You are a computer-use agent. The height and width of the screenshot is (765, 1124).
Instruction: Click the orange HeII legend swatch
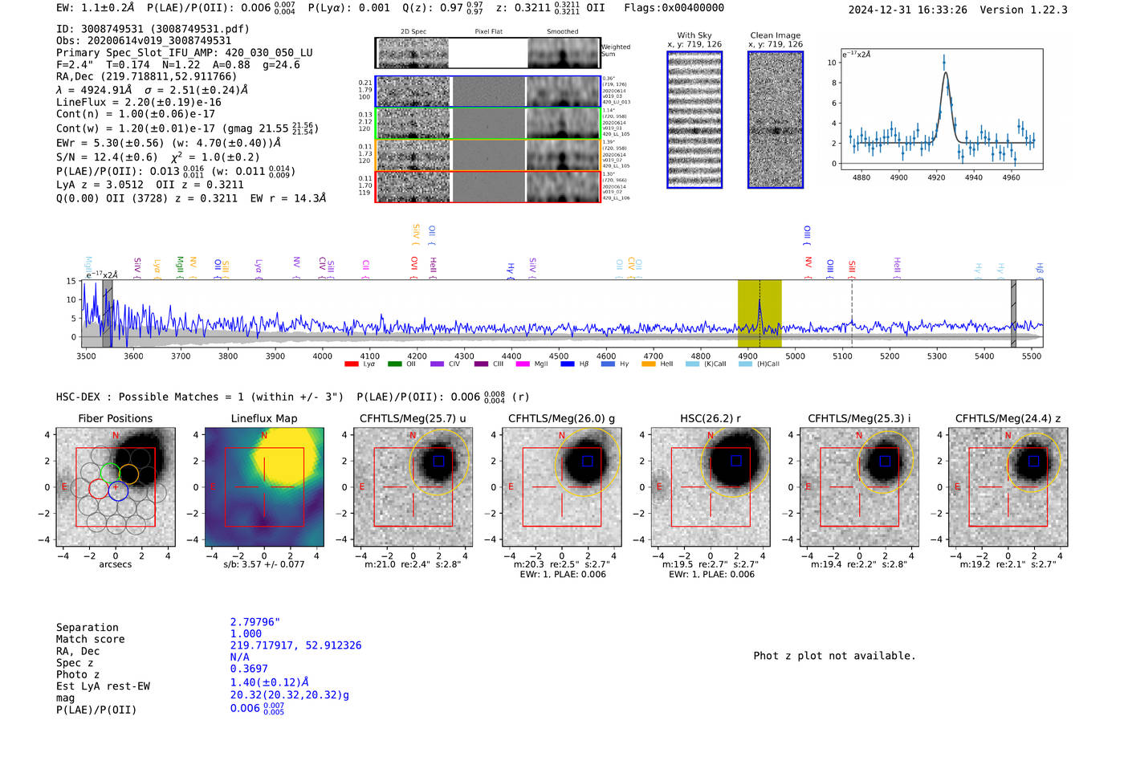coord(649,364)
